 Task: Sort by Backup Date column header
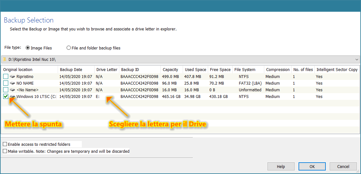76,69
